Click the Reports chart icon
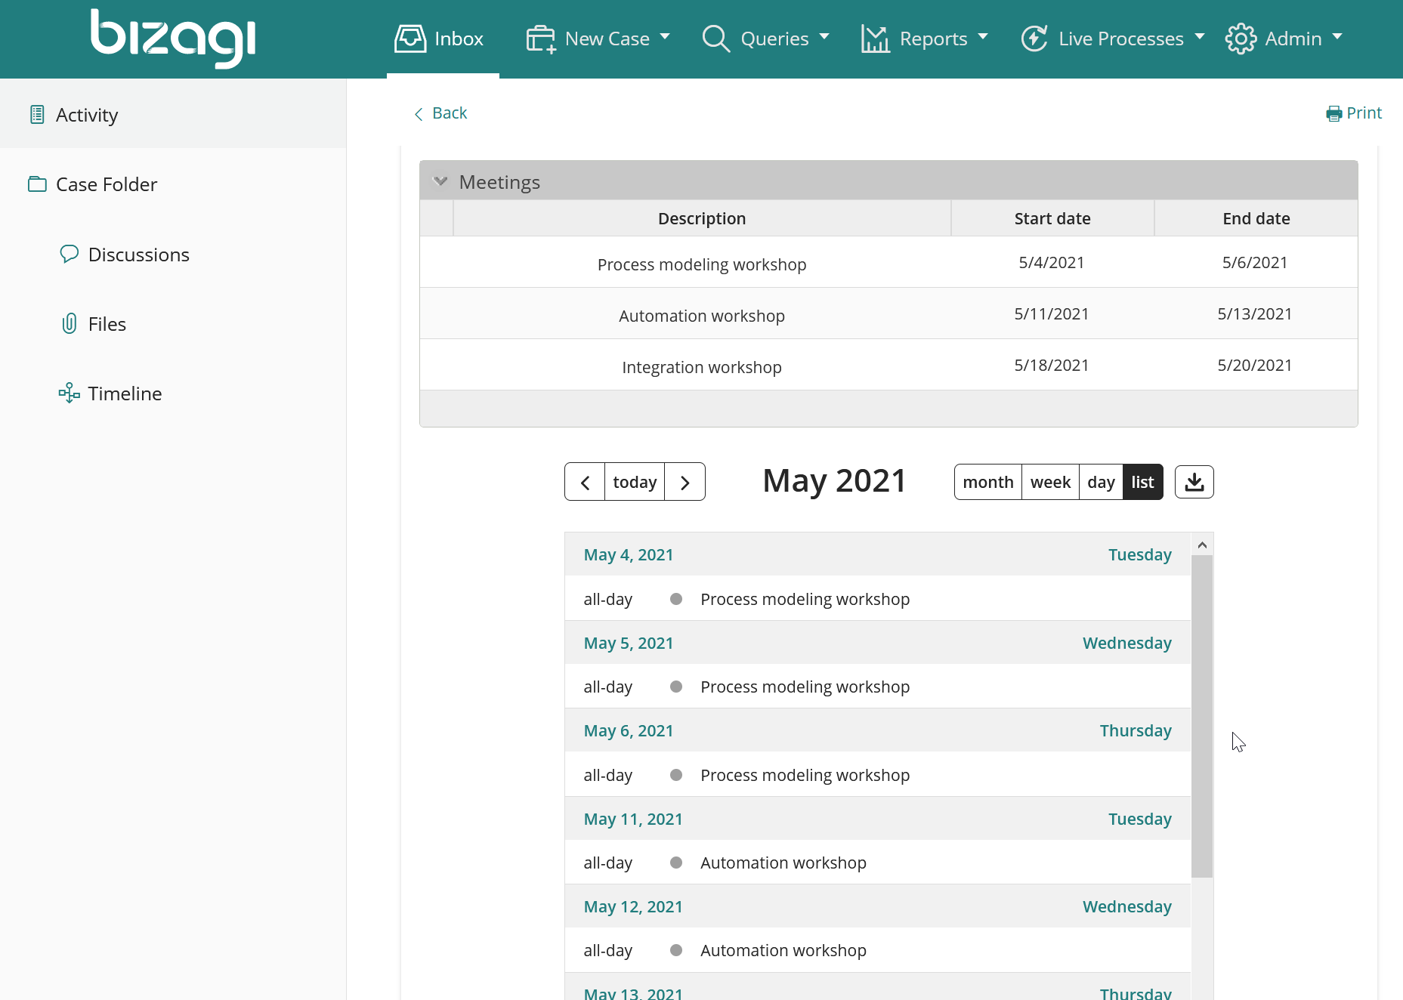Image resolution: width=1403 pixels, height=1000 pixels. point(875,39)
